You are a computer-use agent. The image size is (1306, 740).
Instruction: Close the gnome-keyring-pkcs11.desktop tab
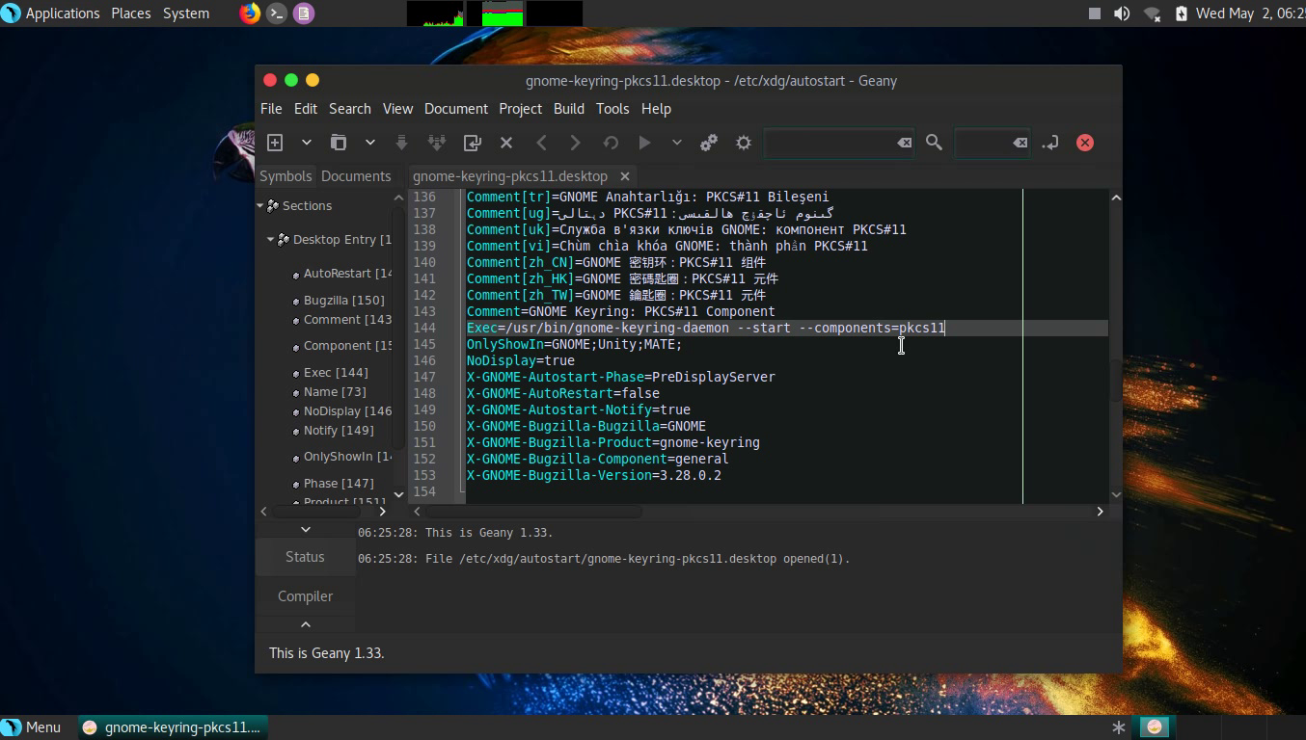(625, 176)
